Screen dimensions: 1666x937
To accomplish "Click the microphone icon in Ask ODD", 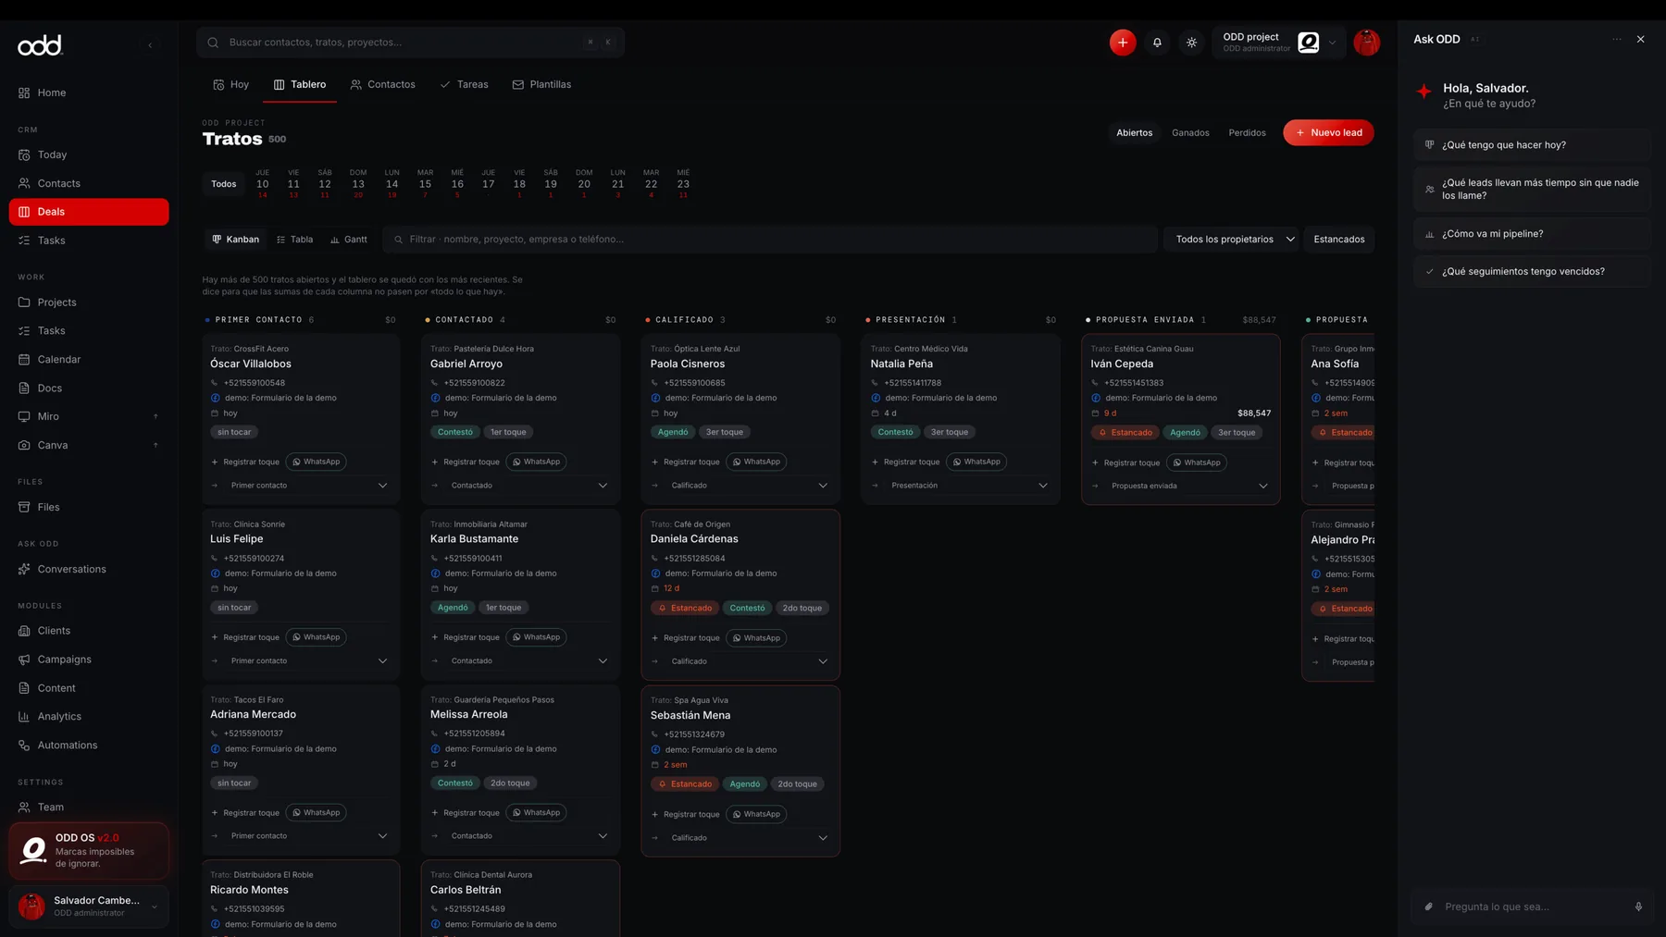I will pos(1638,906).
